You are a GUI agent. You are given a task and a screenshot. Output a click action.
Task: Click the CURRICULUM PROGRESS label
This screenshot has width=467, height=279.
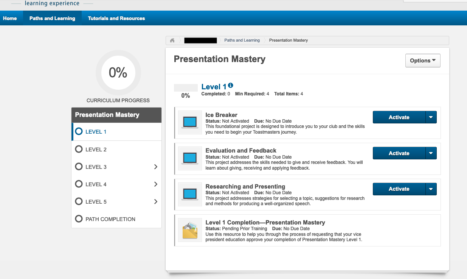pos(118,101)
